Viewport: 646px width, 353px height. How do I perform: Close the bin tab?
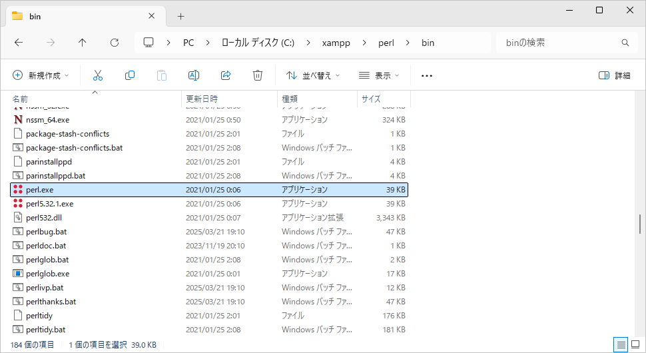click(x=152, y=16)
